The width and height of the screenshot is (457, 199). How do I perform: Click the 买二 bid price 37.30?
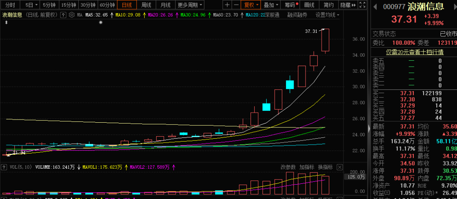point(407,99)
